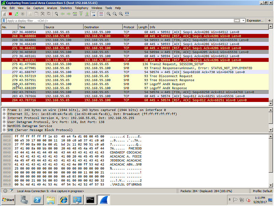Select packet 281 Logoff AndX Response

[135, 88]
